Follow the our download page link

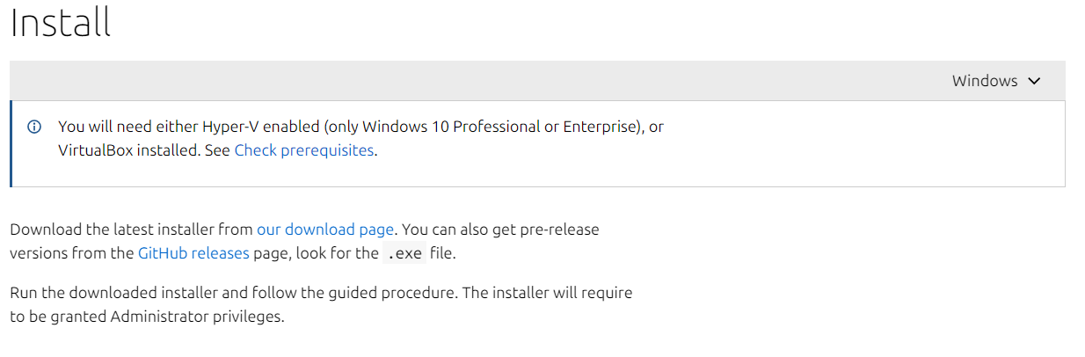coord(325,229)
